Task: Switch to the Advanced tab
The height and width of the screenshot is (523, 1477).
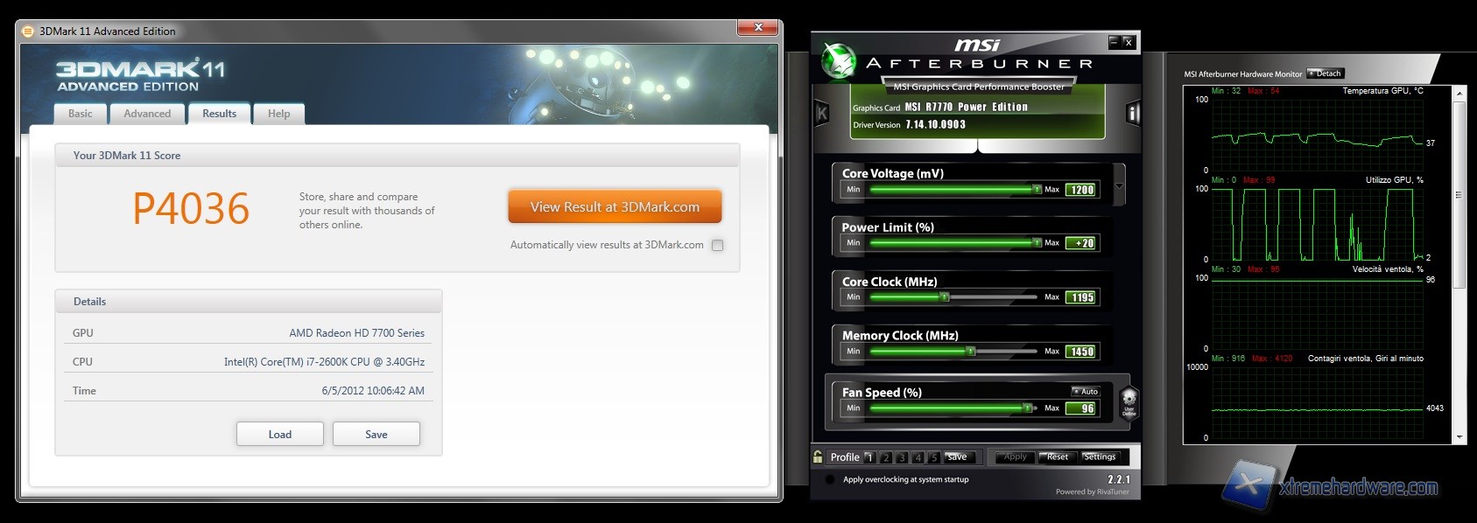Action: click(147, 114)
